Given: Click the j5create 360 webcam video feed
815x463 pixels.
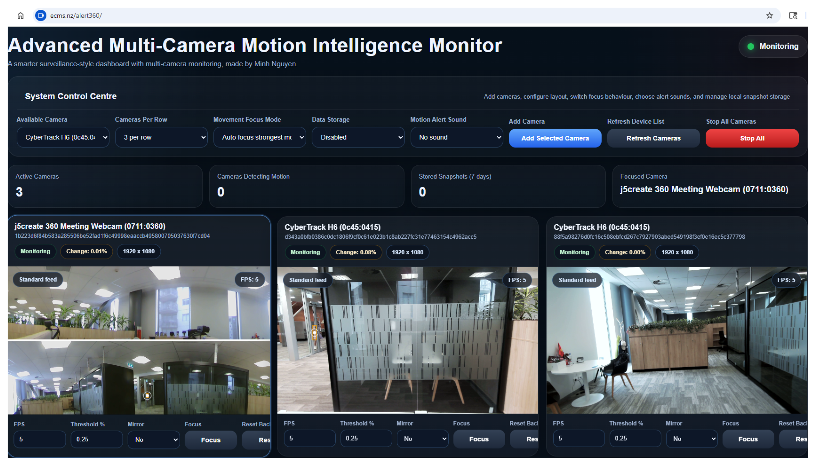Looking at the screenshot, I should click(x=139, y=340).
